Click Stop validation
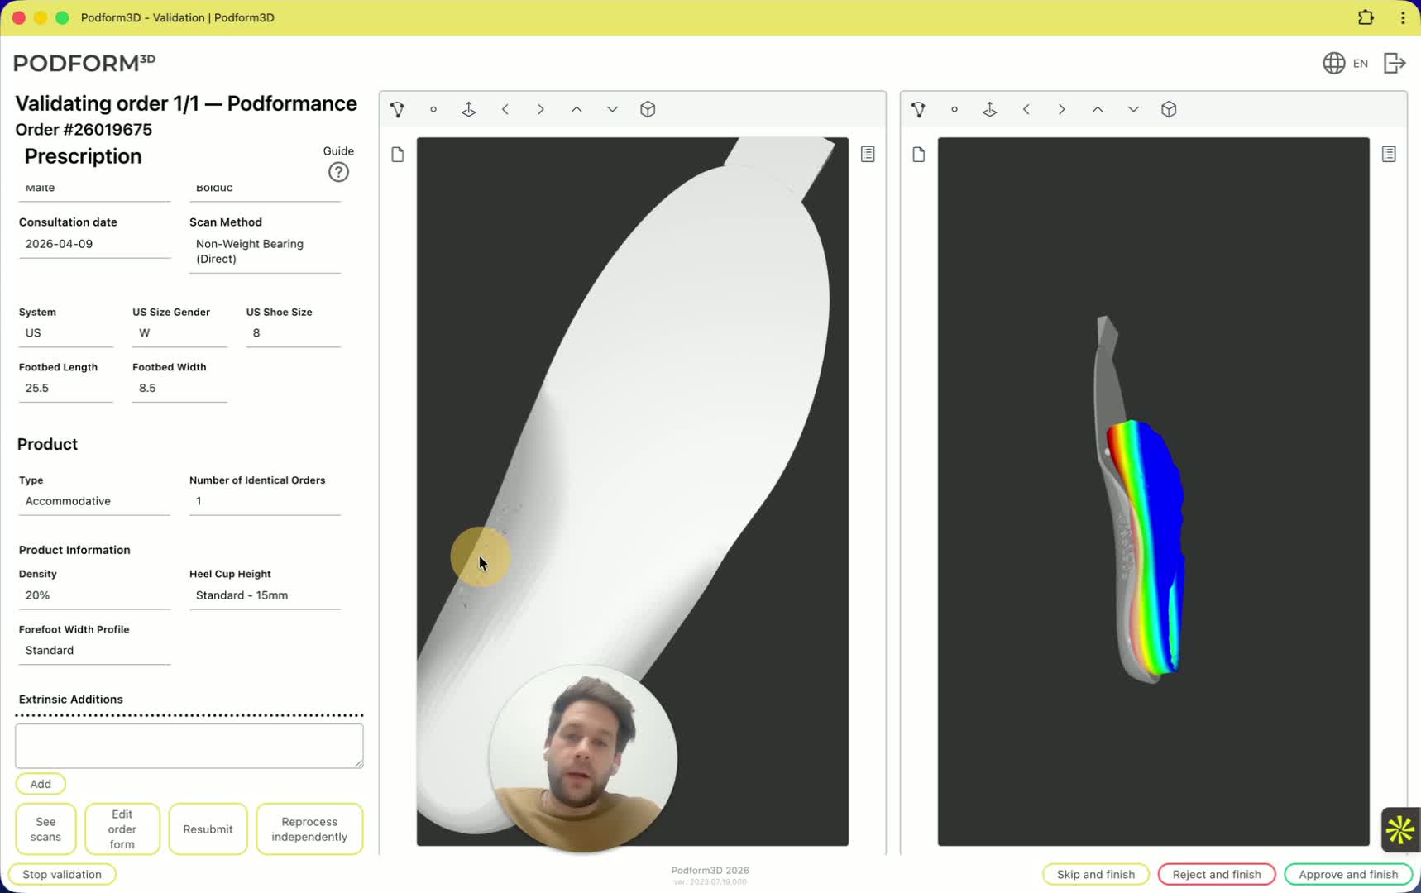 (x=62, y=874)
